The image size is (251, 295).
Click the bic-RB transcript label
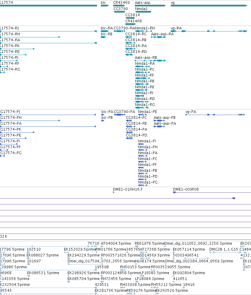pos(107,34)
